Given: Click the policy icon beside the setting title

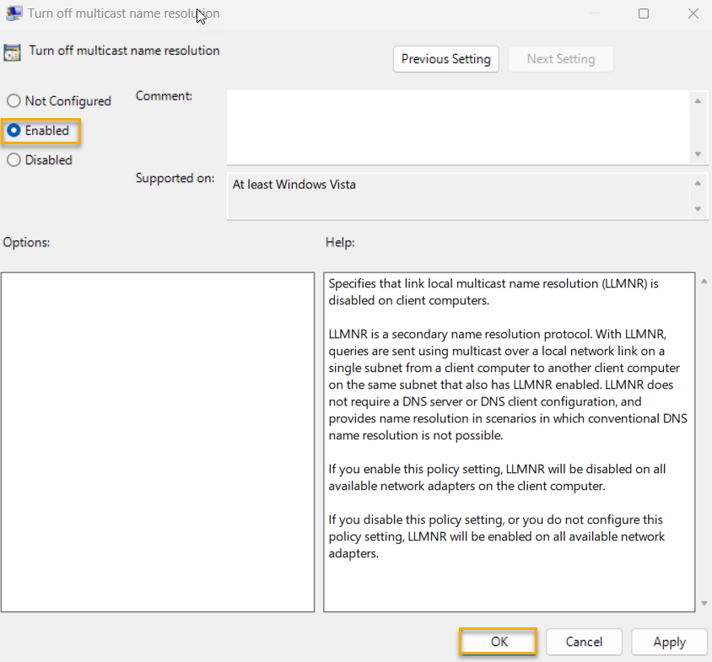Looking at the screenshot, I should pos(12,52).
